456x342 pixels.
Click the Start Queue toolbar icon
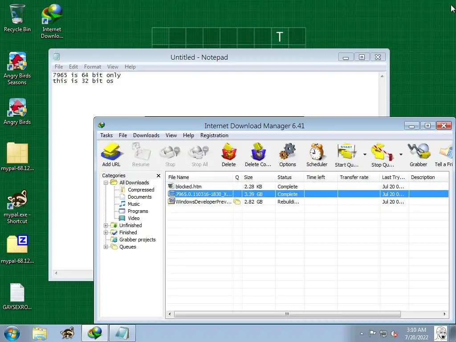[346, 155]
